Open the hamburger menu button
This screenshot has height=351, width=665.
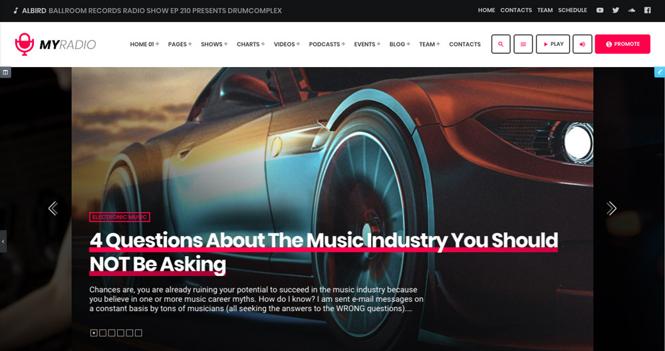coord(523,44)
